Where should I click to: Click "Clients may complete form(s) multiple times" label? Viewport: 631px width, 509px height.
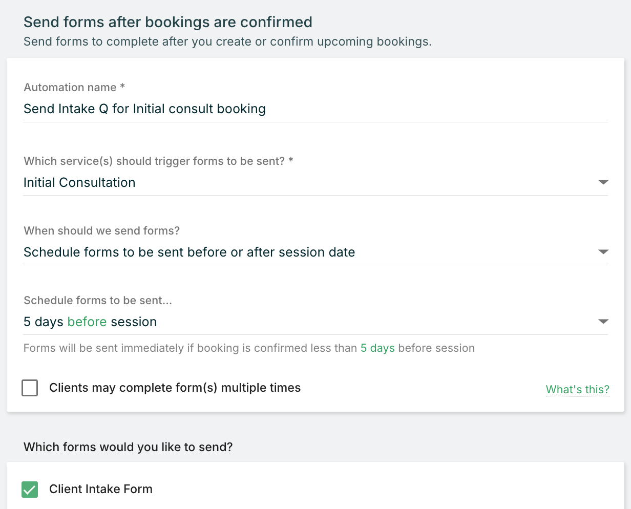pyautogui.click(x=175, y=388)
